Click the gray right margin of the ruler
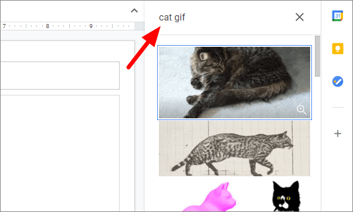The image size is (353, 212). click(x=140, y=26)
